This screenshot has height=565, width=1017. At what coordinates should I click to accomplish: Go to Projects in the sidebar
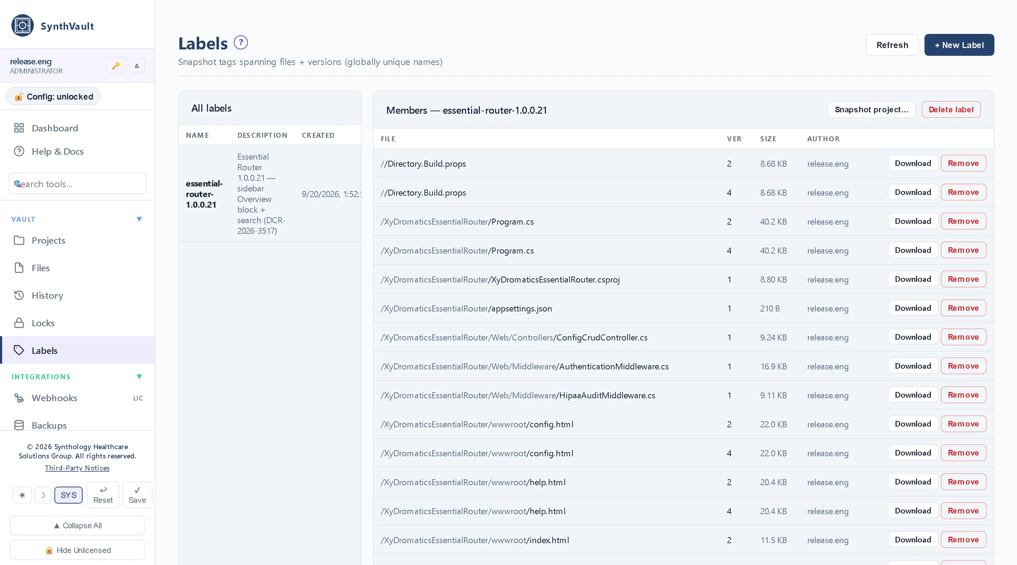coord(77,240)
